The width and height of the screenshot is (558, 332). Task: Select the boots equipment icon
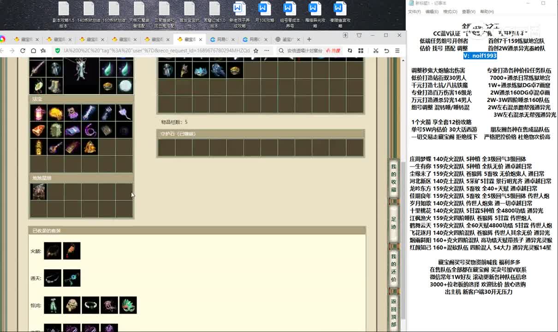coord(55,86)
